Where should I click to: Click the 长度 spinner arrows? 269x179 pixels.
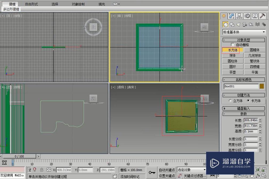260,120
